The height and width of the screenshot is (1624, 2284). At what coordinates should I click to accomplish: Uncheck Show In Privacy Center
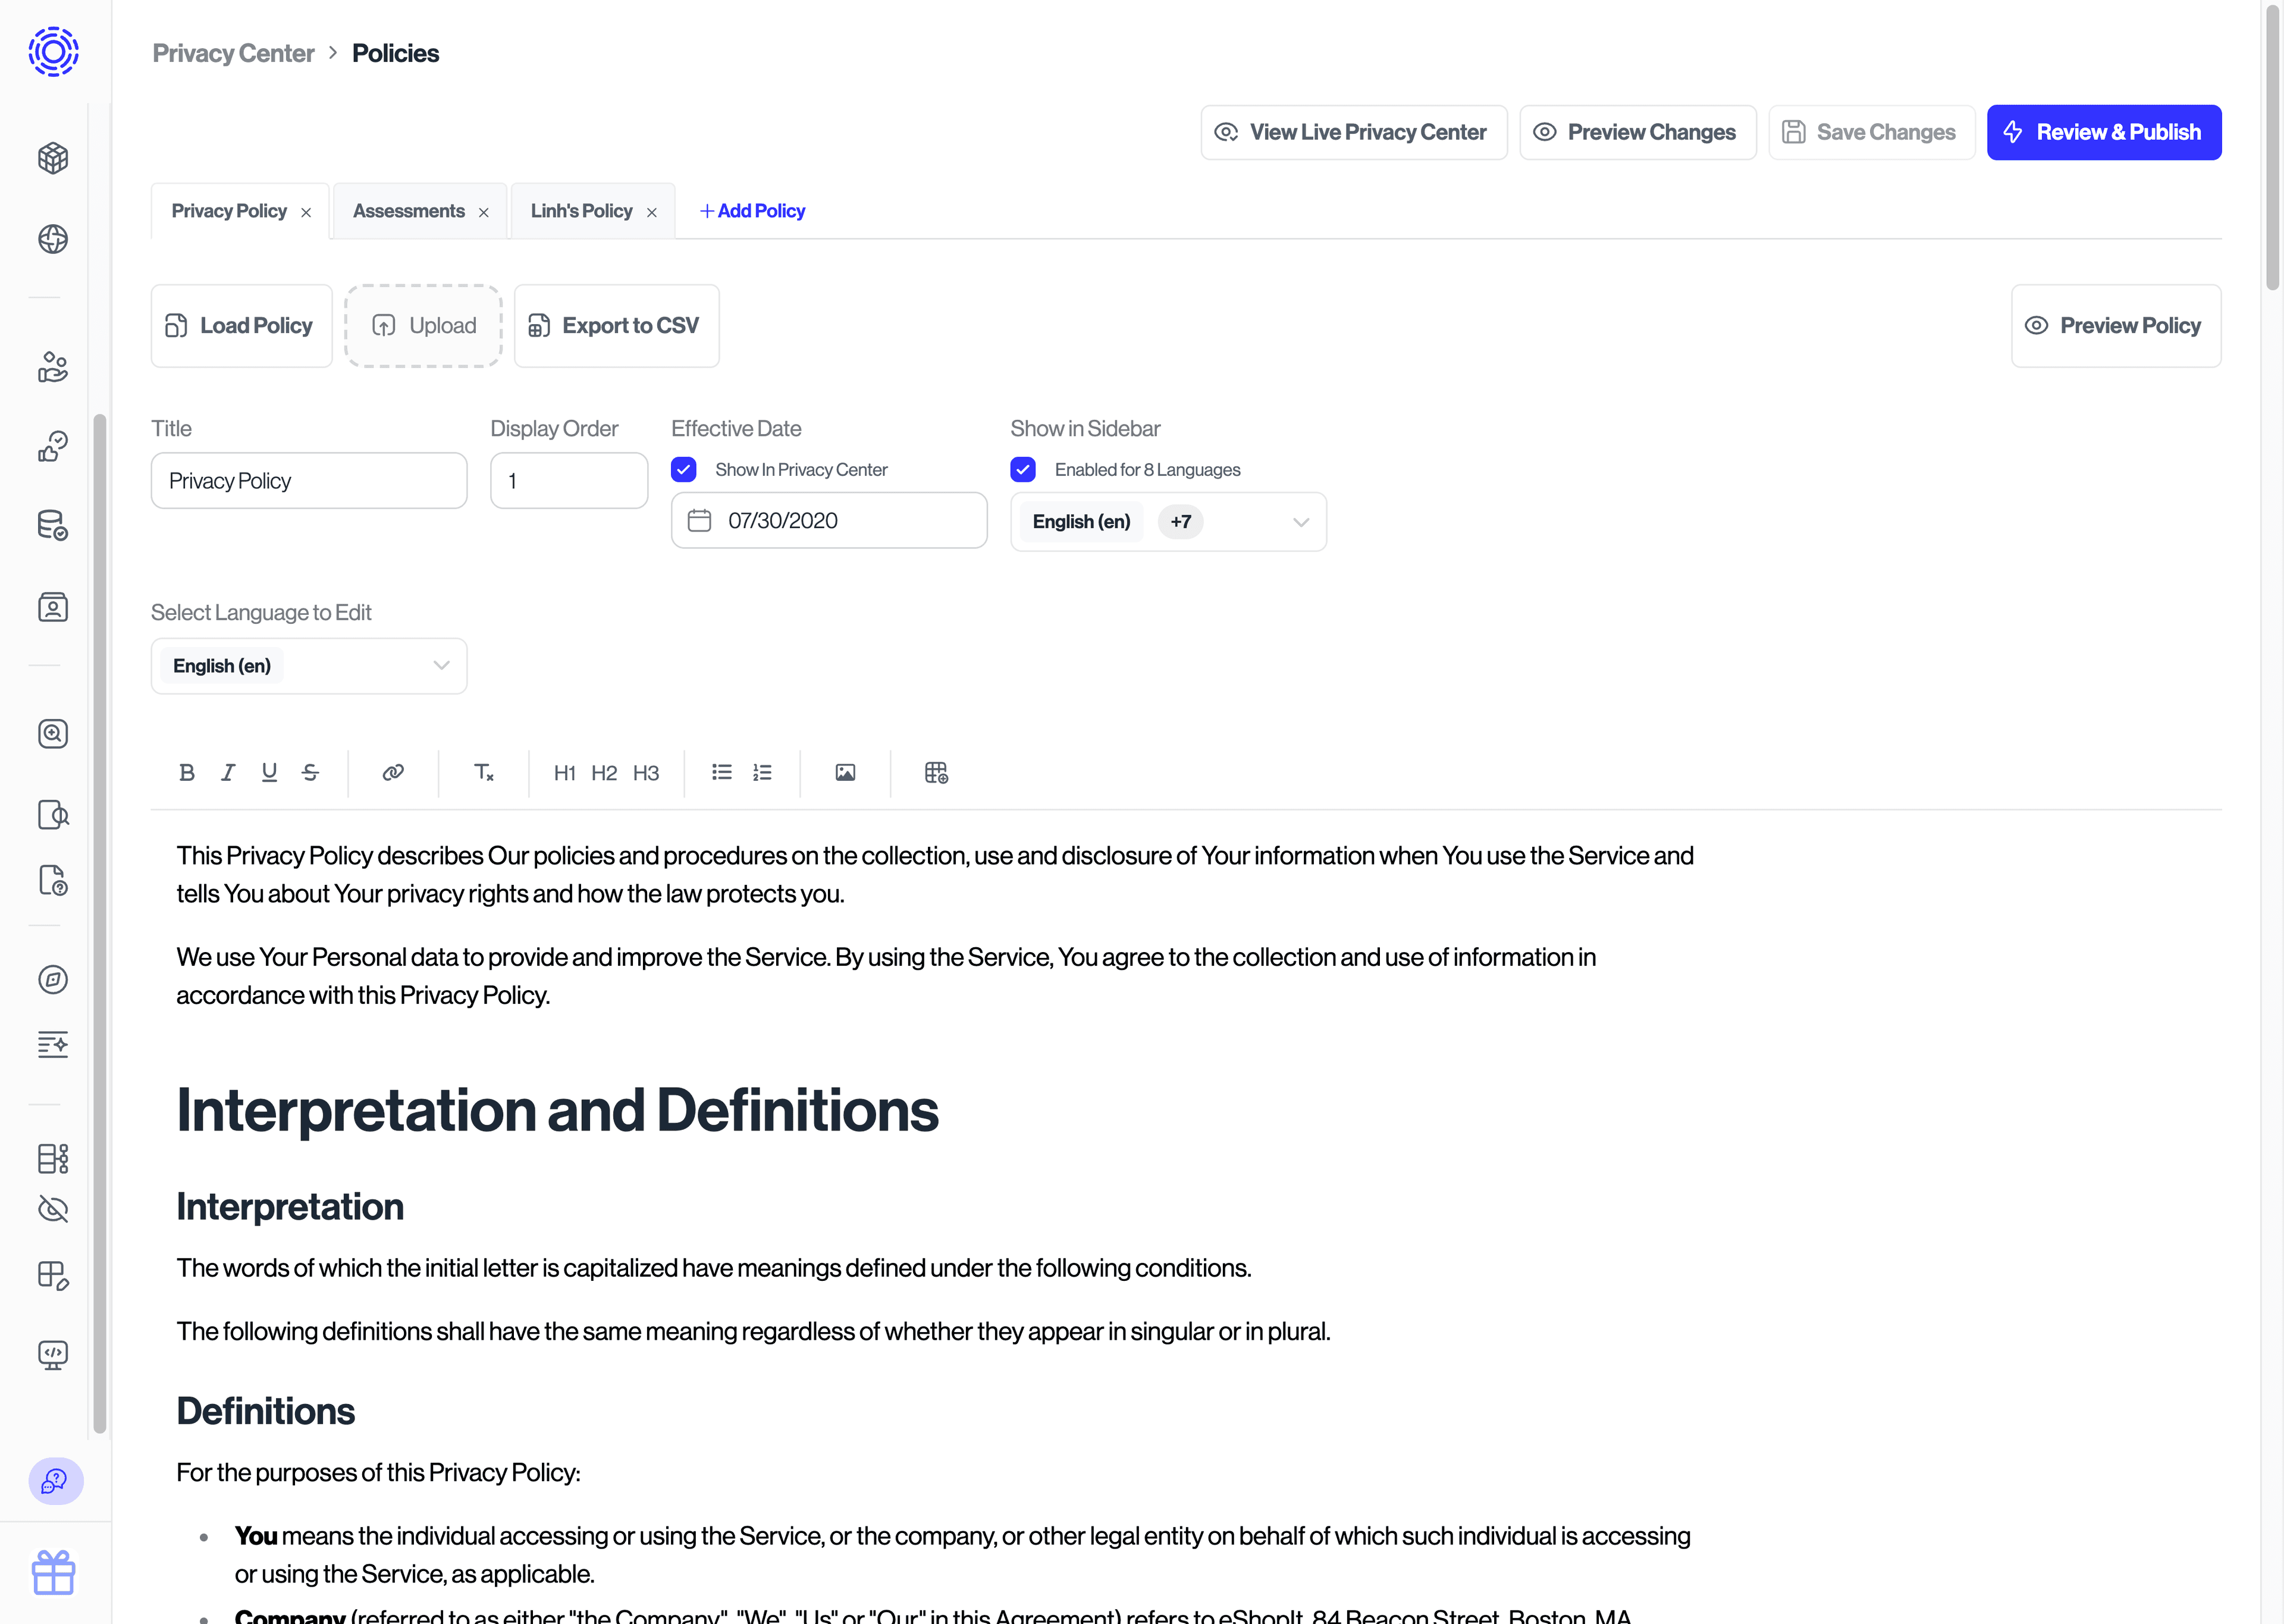(683, 469)
